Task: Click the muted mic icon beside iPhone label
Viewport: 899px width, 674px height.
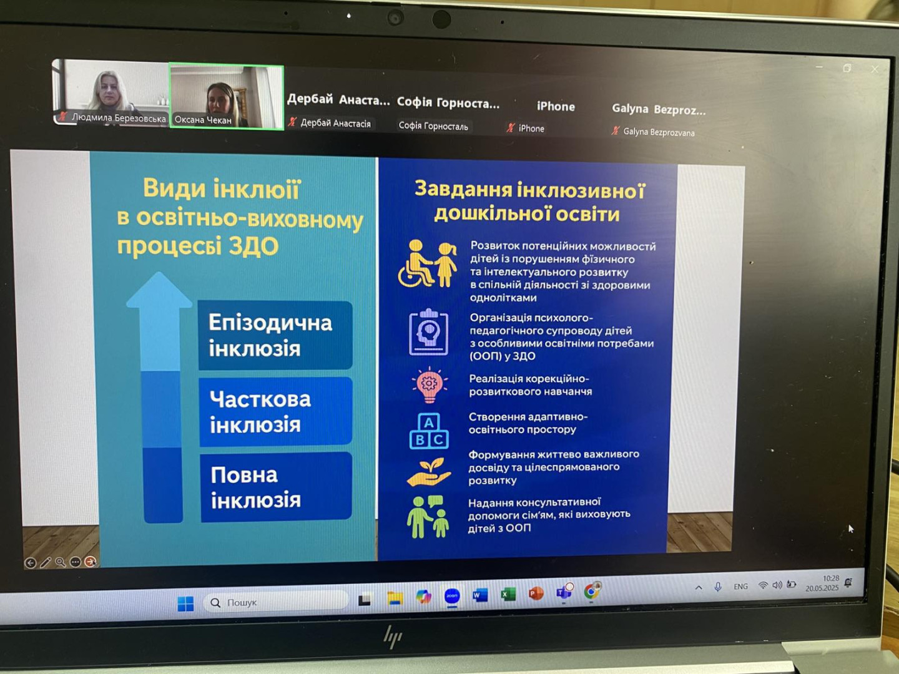Action: point(511,127)
